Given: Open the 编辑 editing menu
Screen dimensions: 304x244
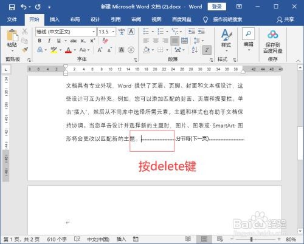Looking at the screenshot, I should [248, 40].
